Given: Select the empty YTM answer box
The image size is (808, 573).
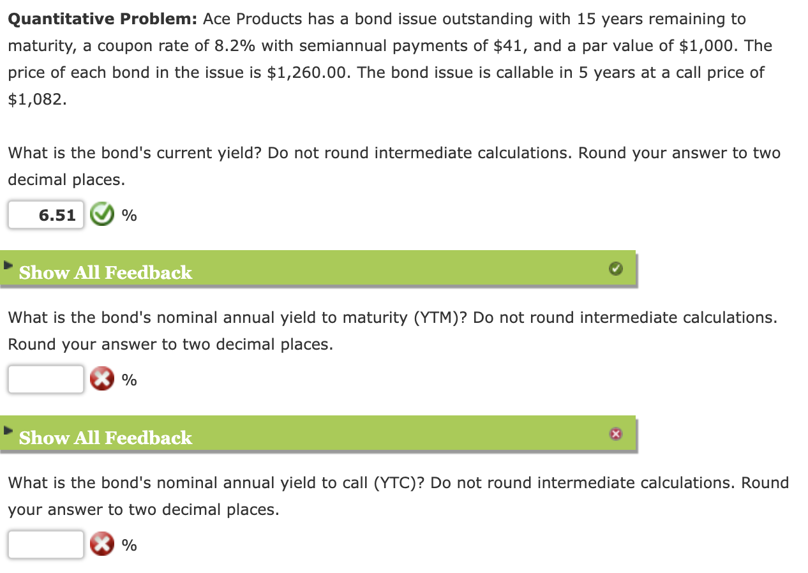Looking at the screenshot, I should click(45, 379).
